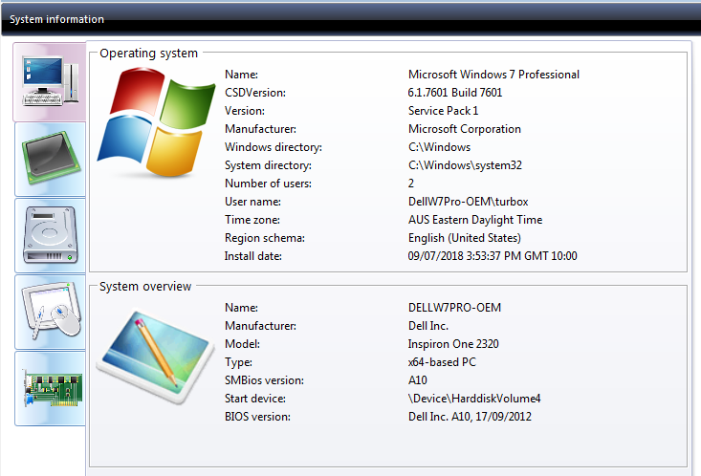Click the SMBios version: label
Screen dimensions: 701x476
(x=264, y=380)
